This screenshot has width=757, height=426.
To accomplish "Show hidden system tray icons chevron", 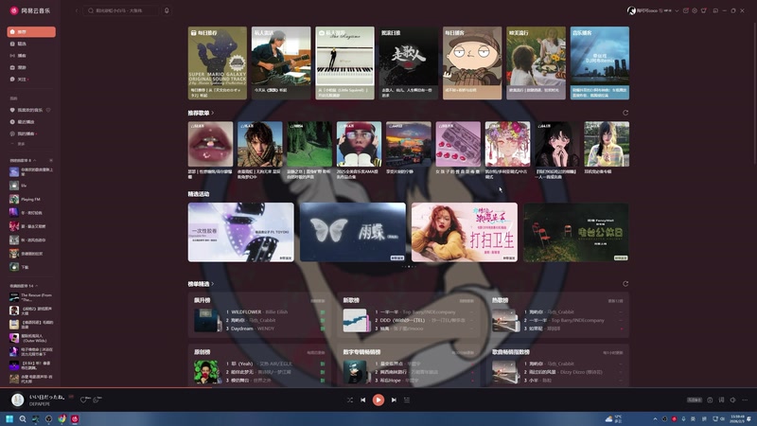I will pos(655,418).
